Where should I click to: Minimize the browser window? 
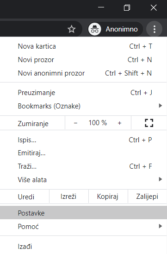[x=101, y=7]
